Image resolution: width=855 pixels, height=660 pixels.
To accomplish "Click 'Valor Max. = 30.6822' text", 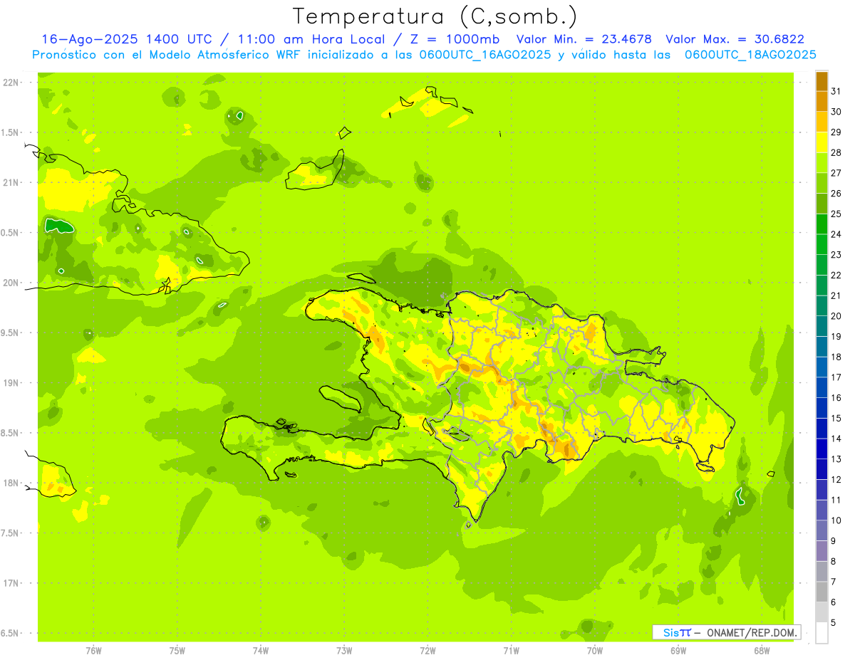I will (x=735, y=39).
